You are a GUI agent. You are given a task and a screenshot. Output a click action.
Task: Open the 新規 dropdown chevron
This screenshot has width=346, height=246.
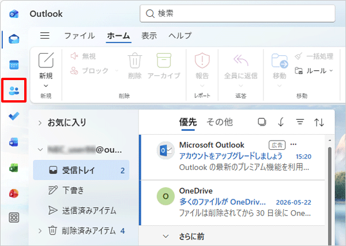pos(46,86)
